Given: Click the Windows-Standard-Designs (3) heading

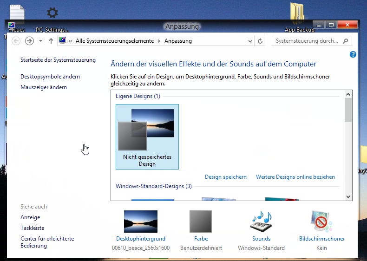Looking at the screenshot, I should click(x=154, y=186).
